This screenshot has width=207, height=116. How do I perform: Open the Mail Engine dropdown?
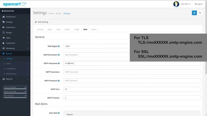coord(96,46)
